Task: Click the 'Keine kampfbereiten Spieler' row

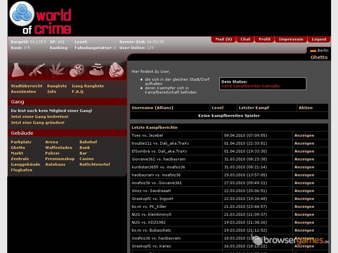Action: point(229,116)
